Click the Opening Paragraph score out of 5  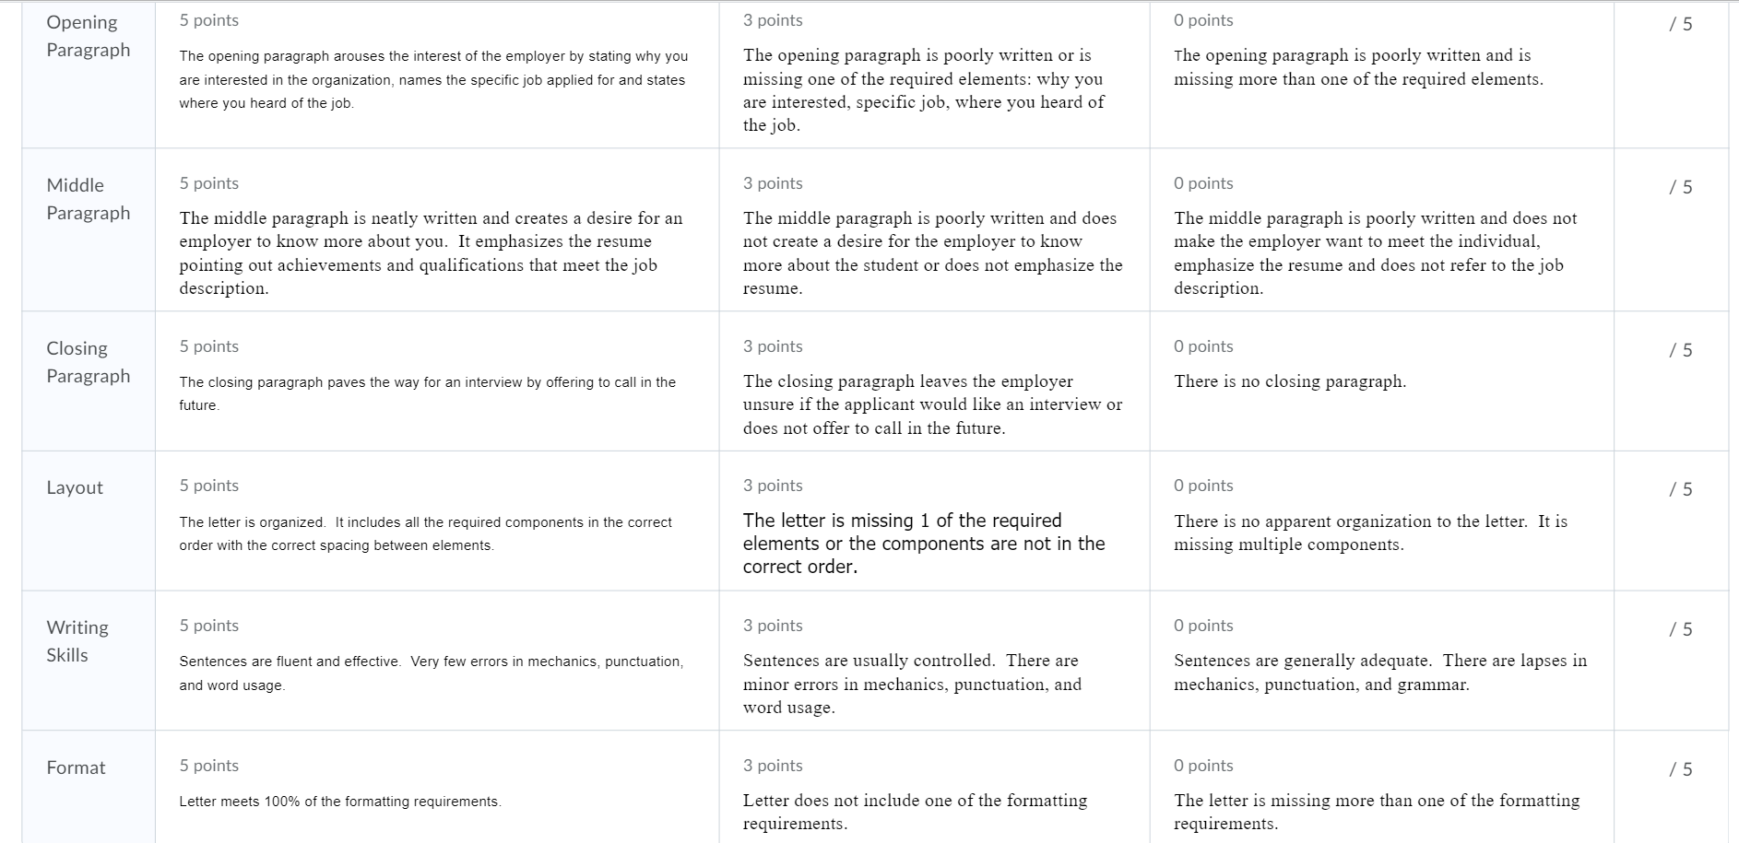(1680, 24)
